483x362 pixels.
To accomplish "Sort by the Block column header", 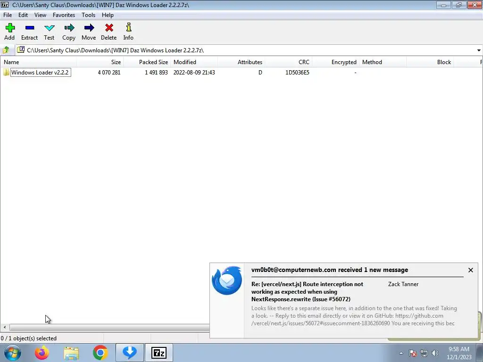I will click(430, 62).
